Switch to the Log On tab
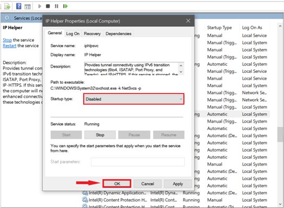 click(73, 34)
